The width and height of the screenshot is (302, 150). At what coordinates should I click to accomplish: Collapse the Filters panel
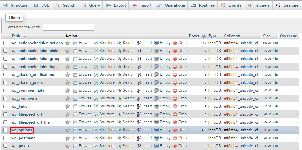click(14, 18)
